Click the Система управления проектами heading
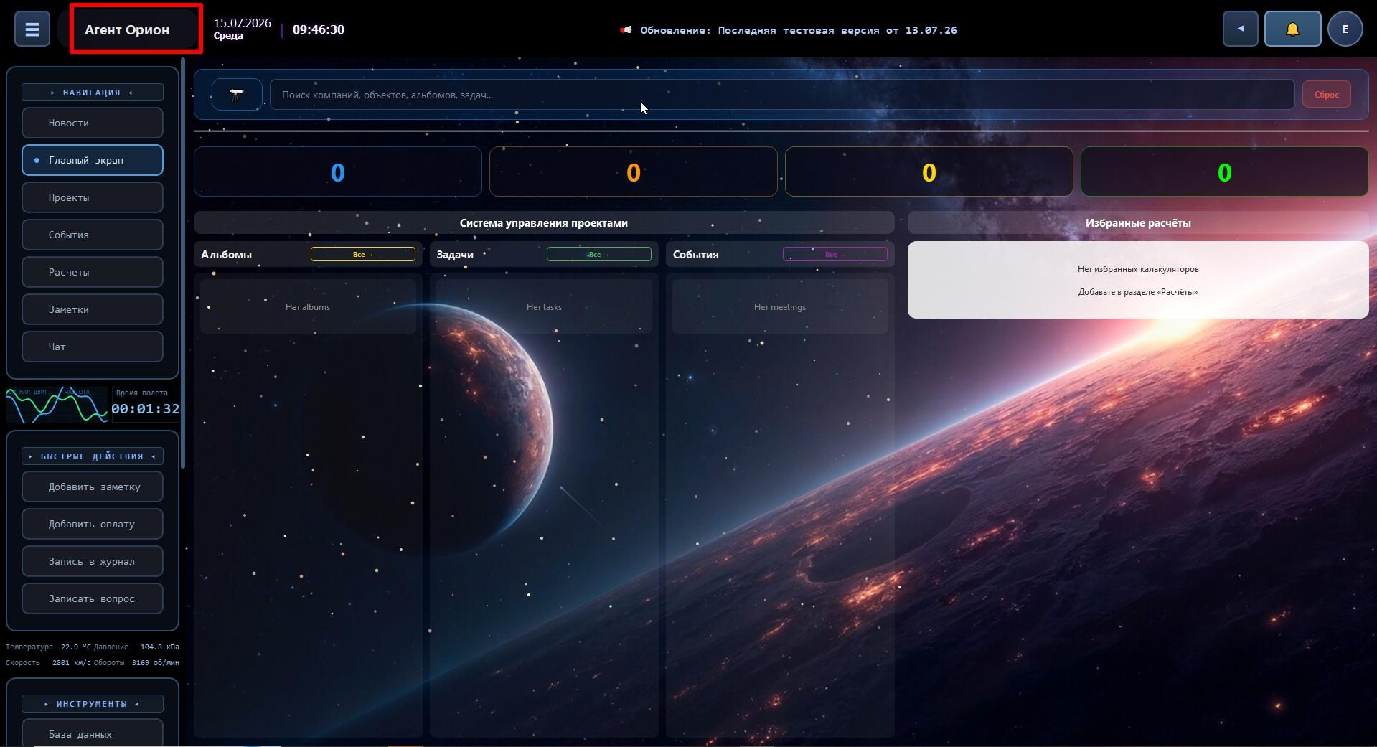Screen dimensions: 1377x747 (544, 223)
